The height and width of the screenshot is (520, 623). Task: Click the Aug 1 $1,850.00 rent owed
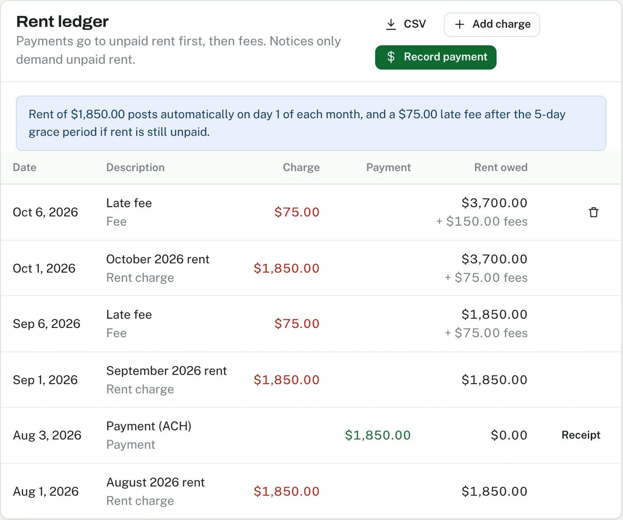(494, 491)
